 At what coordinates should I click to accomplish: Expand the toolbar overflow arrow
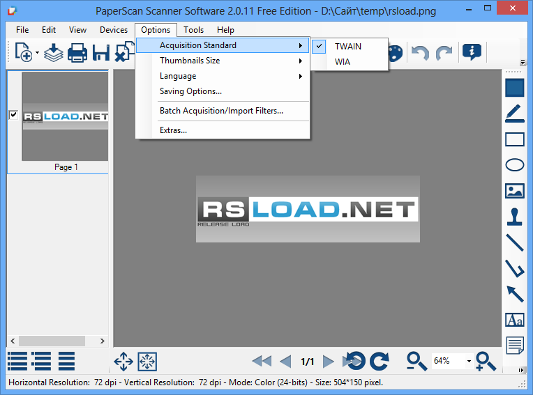523,63
